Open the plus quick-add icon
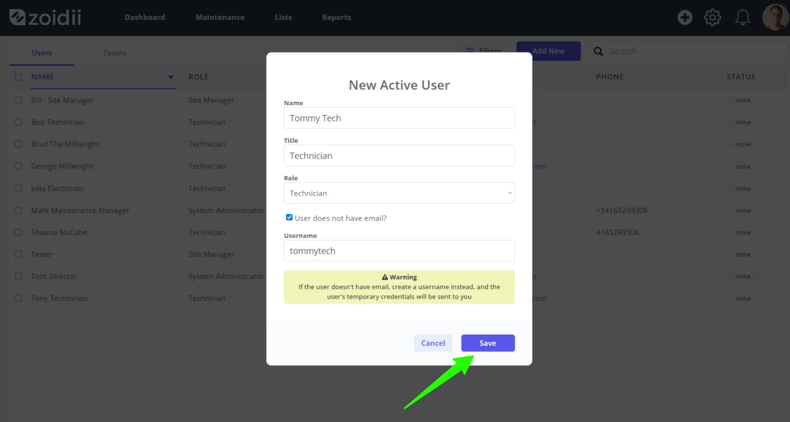 [685, 18]
